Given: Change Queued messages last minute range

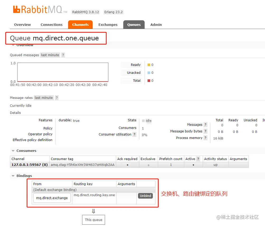Looking at the screenshot, I should pyautogui.click(x=50, y=55).
